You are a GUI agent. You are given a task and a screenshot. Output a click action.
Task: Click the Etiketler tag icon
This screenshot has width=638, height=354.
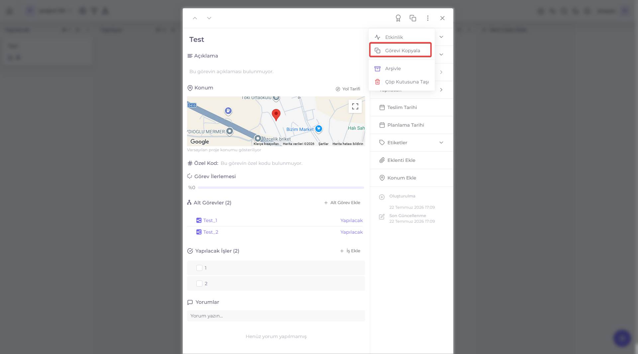point(382,143)
